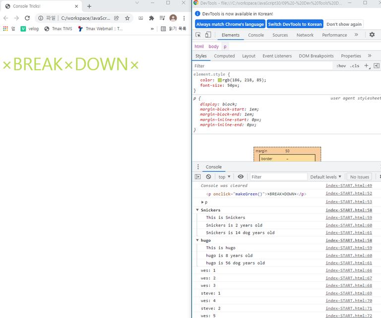Viewport: 381px width, 318px height.
Task: Bookmark this page with the star icon
Action: (127, 18)
